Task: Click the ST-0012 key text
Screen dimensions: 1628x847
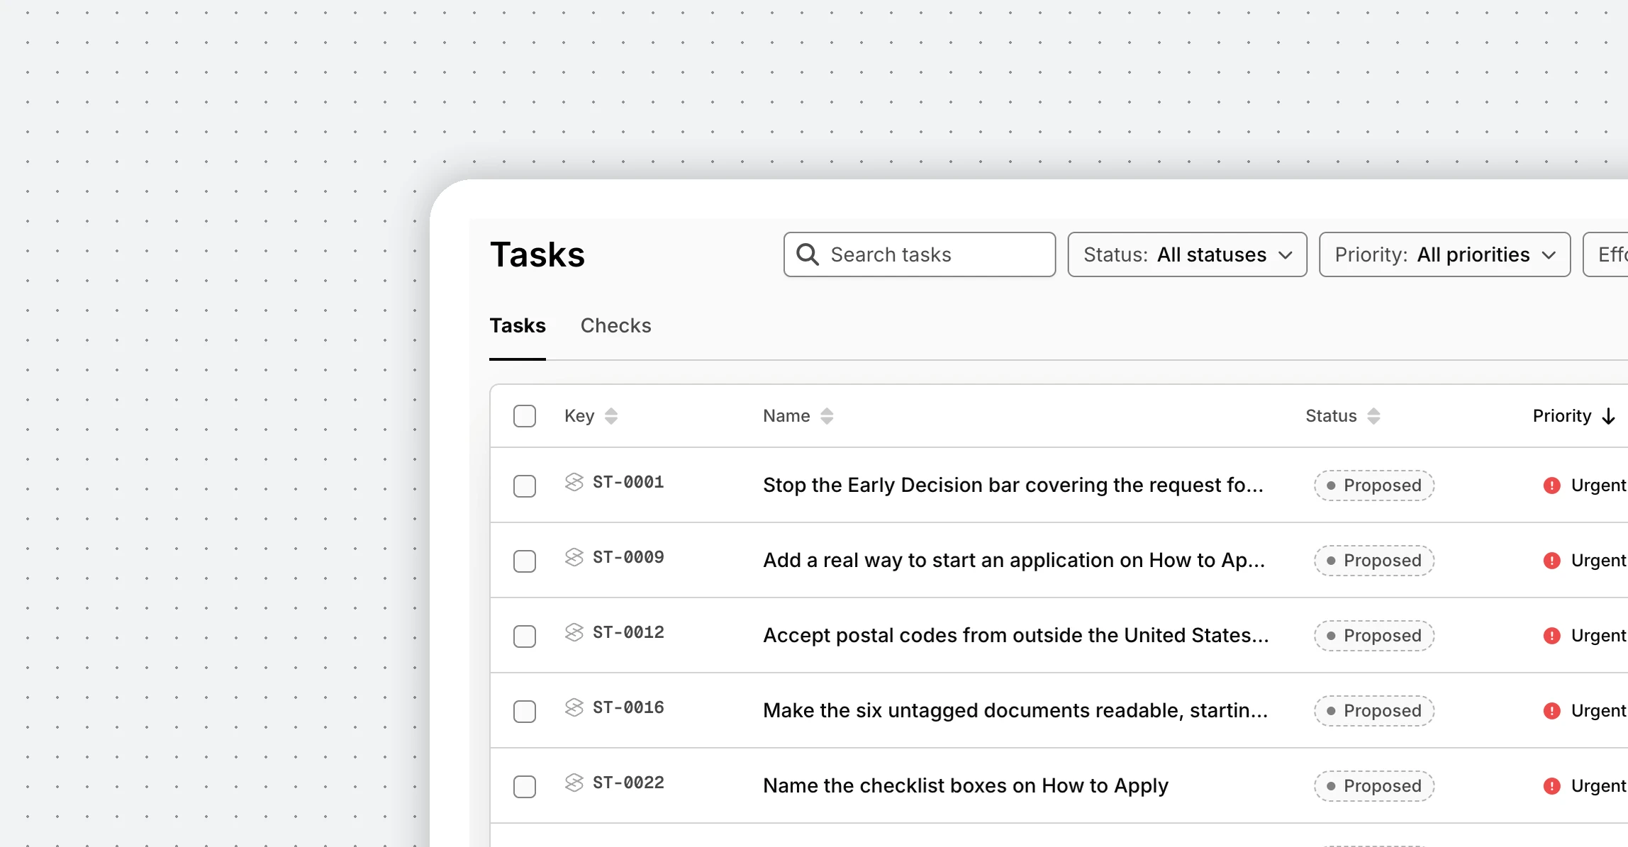Action: (x=628, y=632)
